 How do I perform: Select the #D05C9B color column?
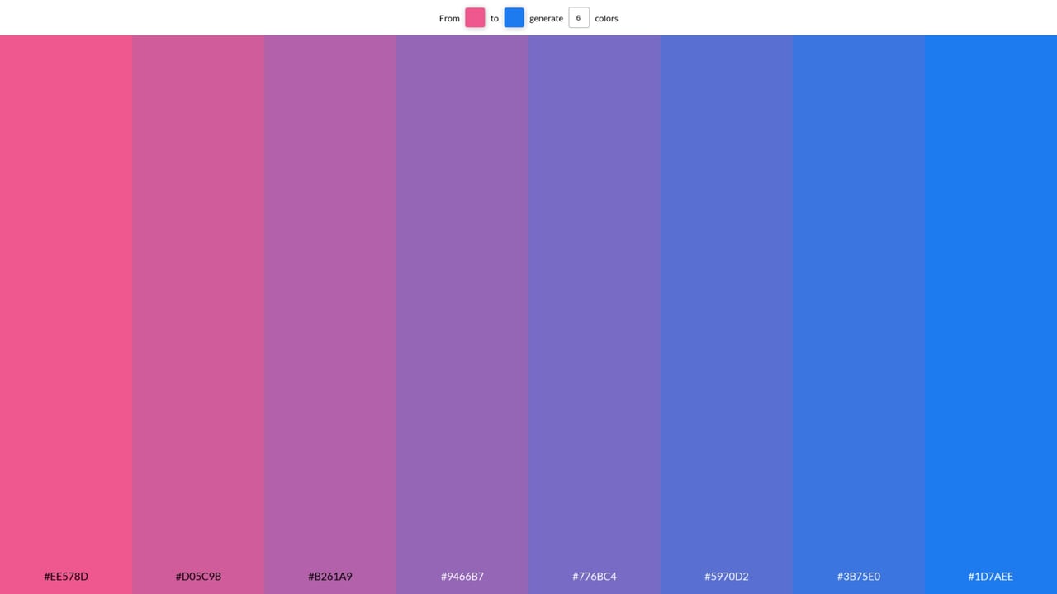tap(198, 313)
